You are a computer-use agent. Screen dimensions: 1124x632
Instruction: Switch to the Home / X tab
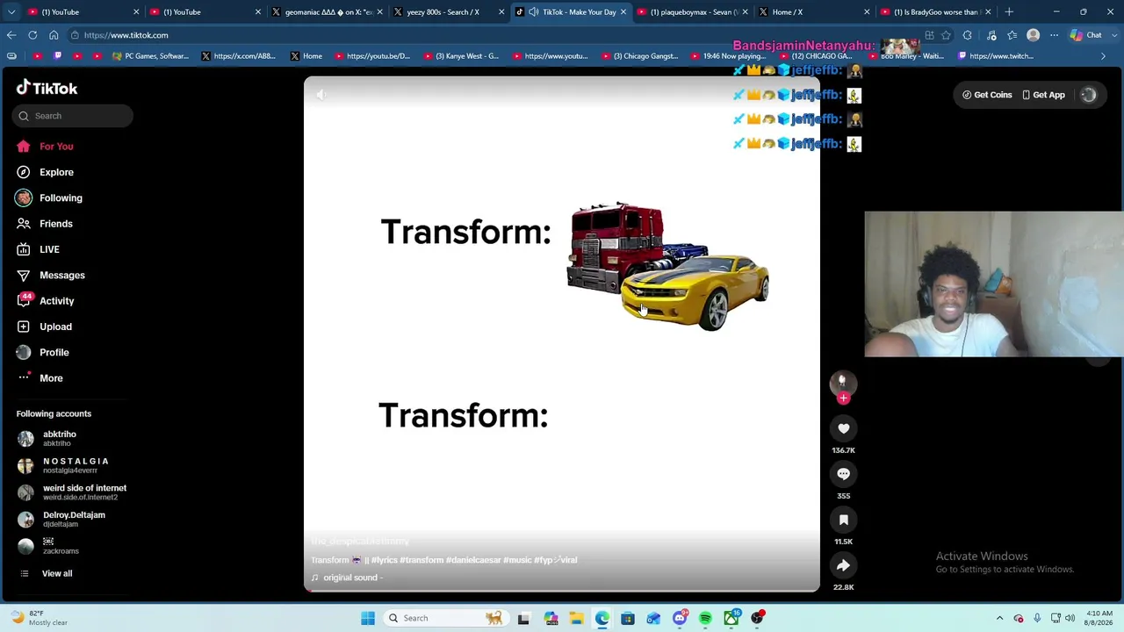(x=814, y=12)
